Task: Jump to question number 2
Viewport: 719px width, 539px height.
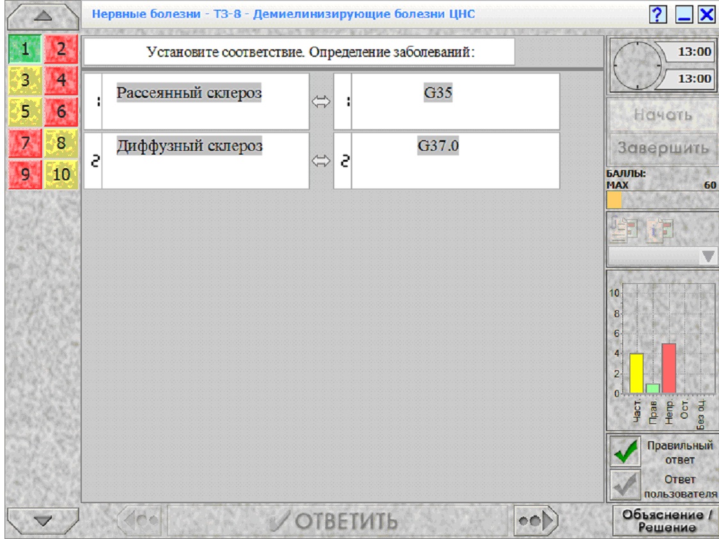Action: tap(61, 49)
